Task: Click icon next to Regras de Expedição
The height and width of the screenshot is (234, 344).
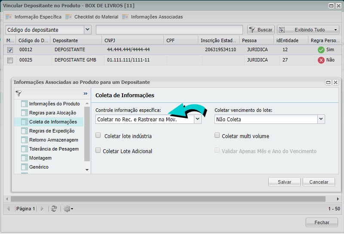Action: pyautogui.click(x=25, y=131)
